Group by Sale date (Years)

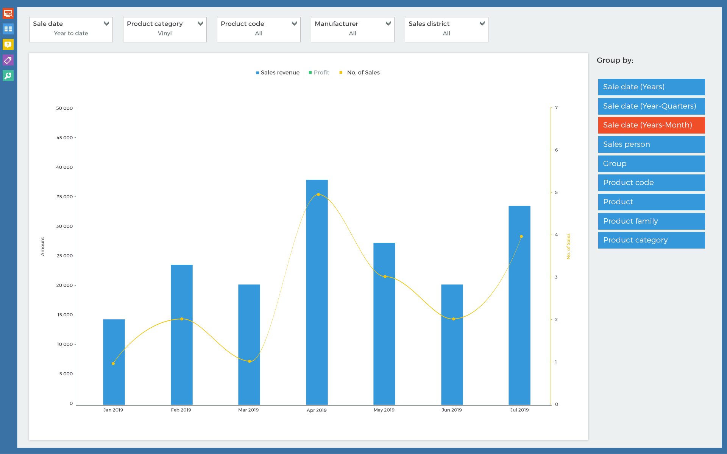point(651,87)
